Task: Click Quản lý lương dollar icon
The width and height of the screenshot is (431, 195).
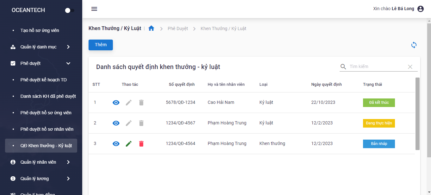Action: click(x=13, y=179)
